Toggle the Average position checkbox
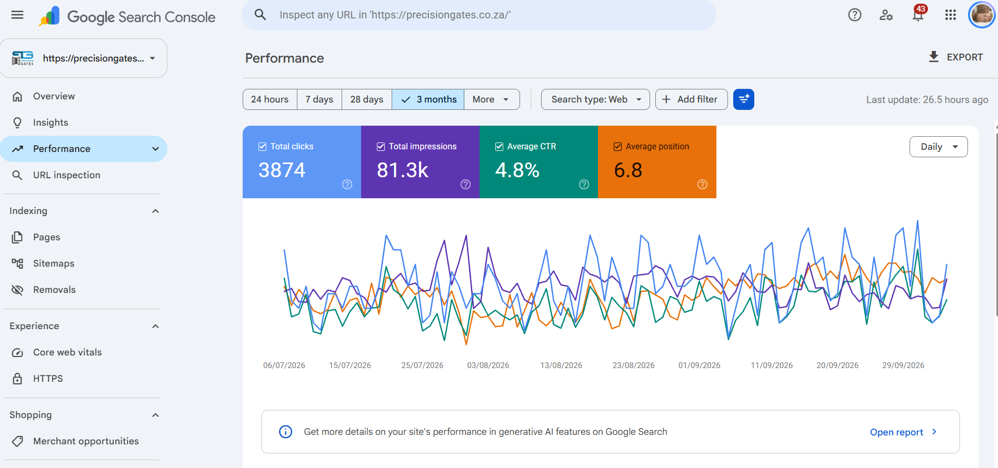Image resolution: width=998 pixels, height=468 pixels. pyautogui.click(x=618, y=147)
